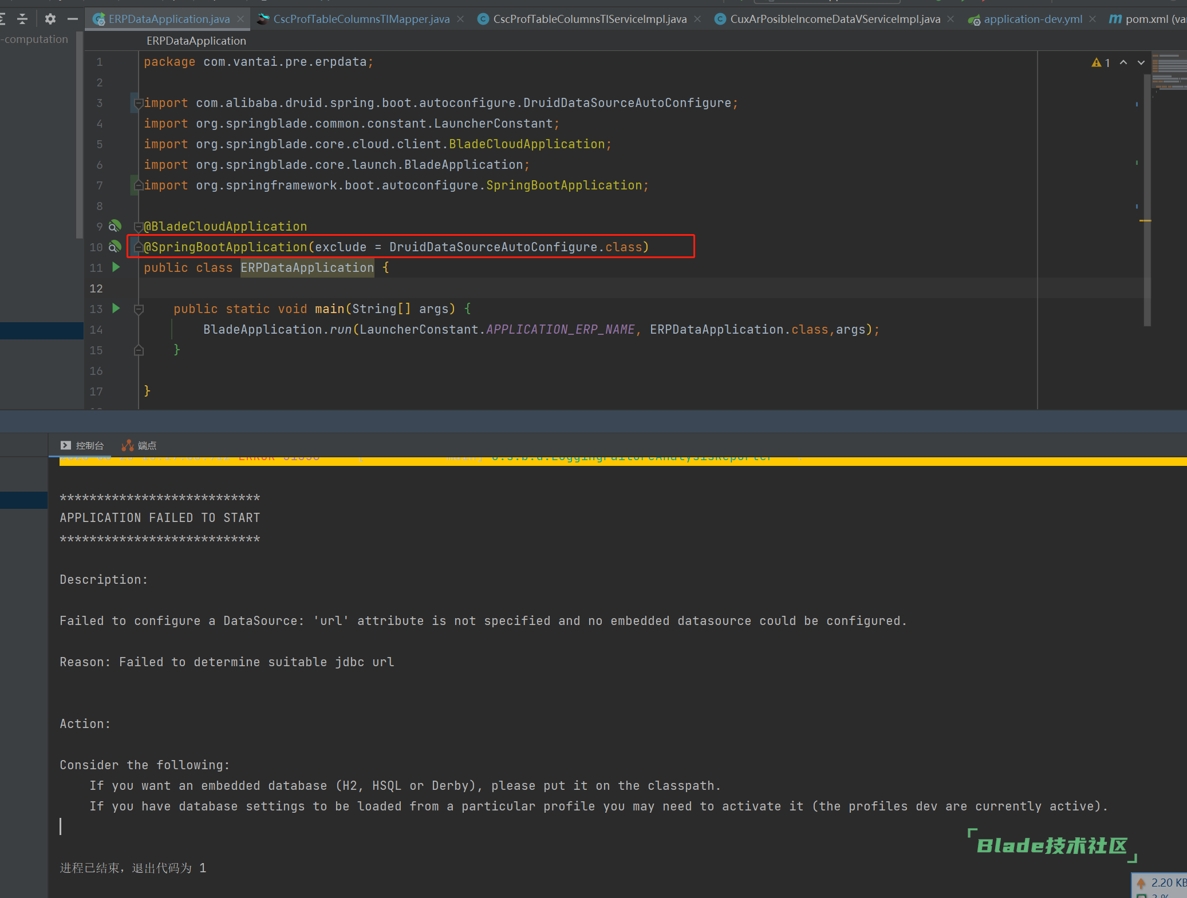The width and height of the screenshot is (1187, 898).
Task: Click 'APPLICATION FAILED TO START' console line
Action: pyautogui.click(x=160, y=517)
